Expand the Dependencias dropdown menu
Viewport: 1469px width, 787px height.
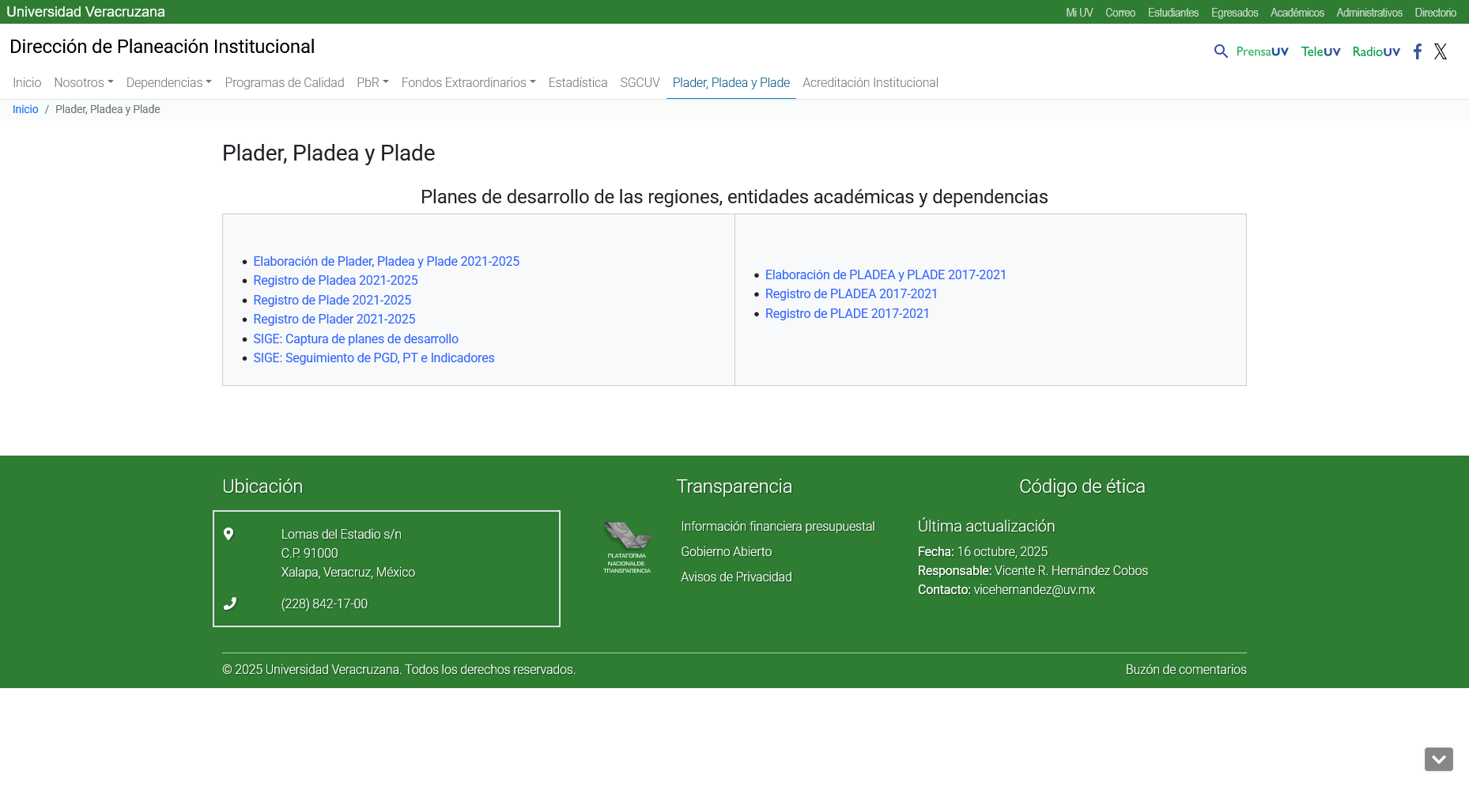tap(168, 82)
